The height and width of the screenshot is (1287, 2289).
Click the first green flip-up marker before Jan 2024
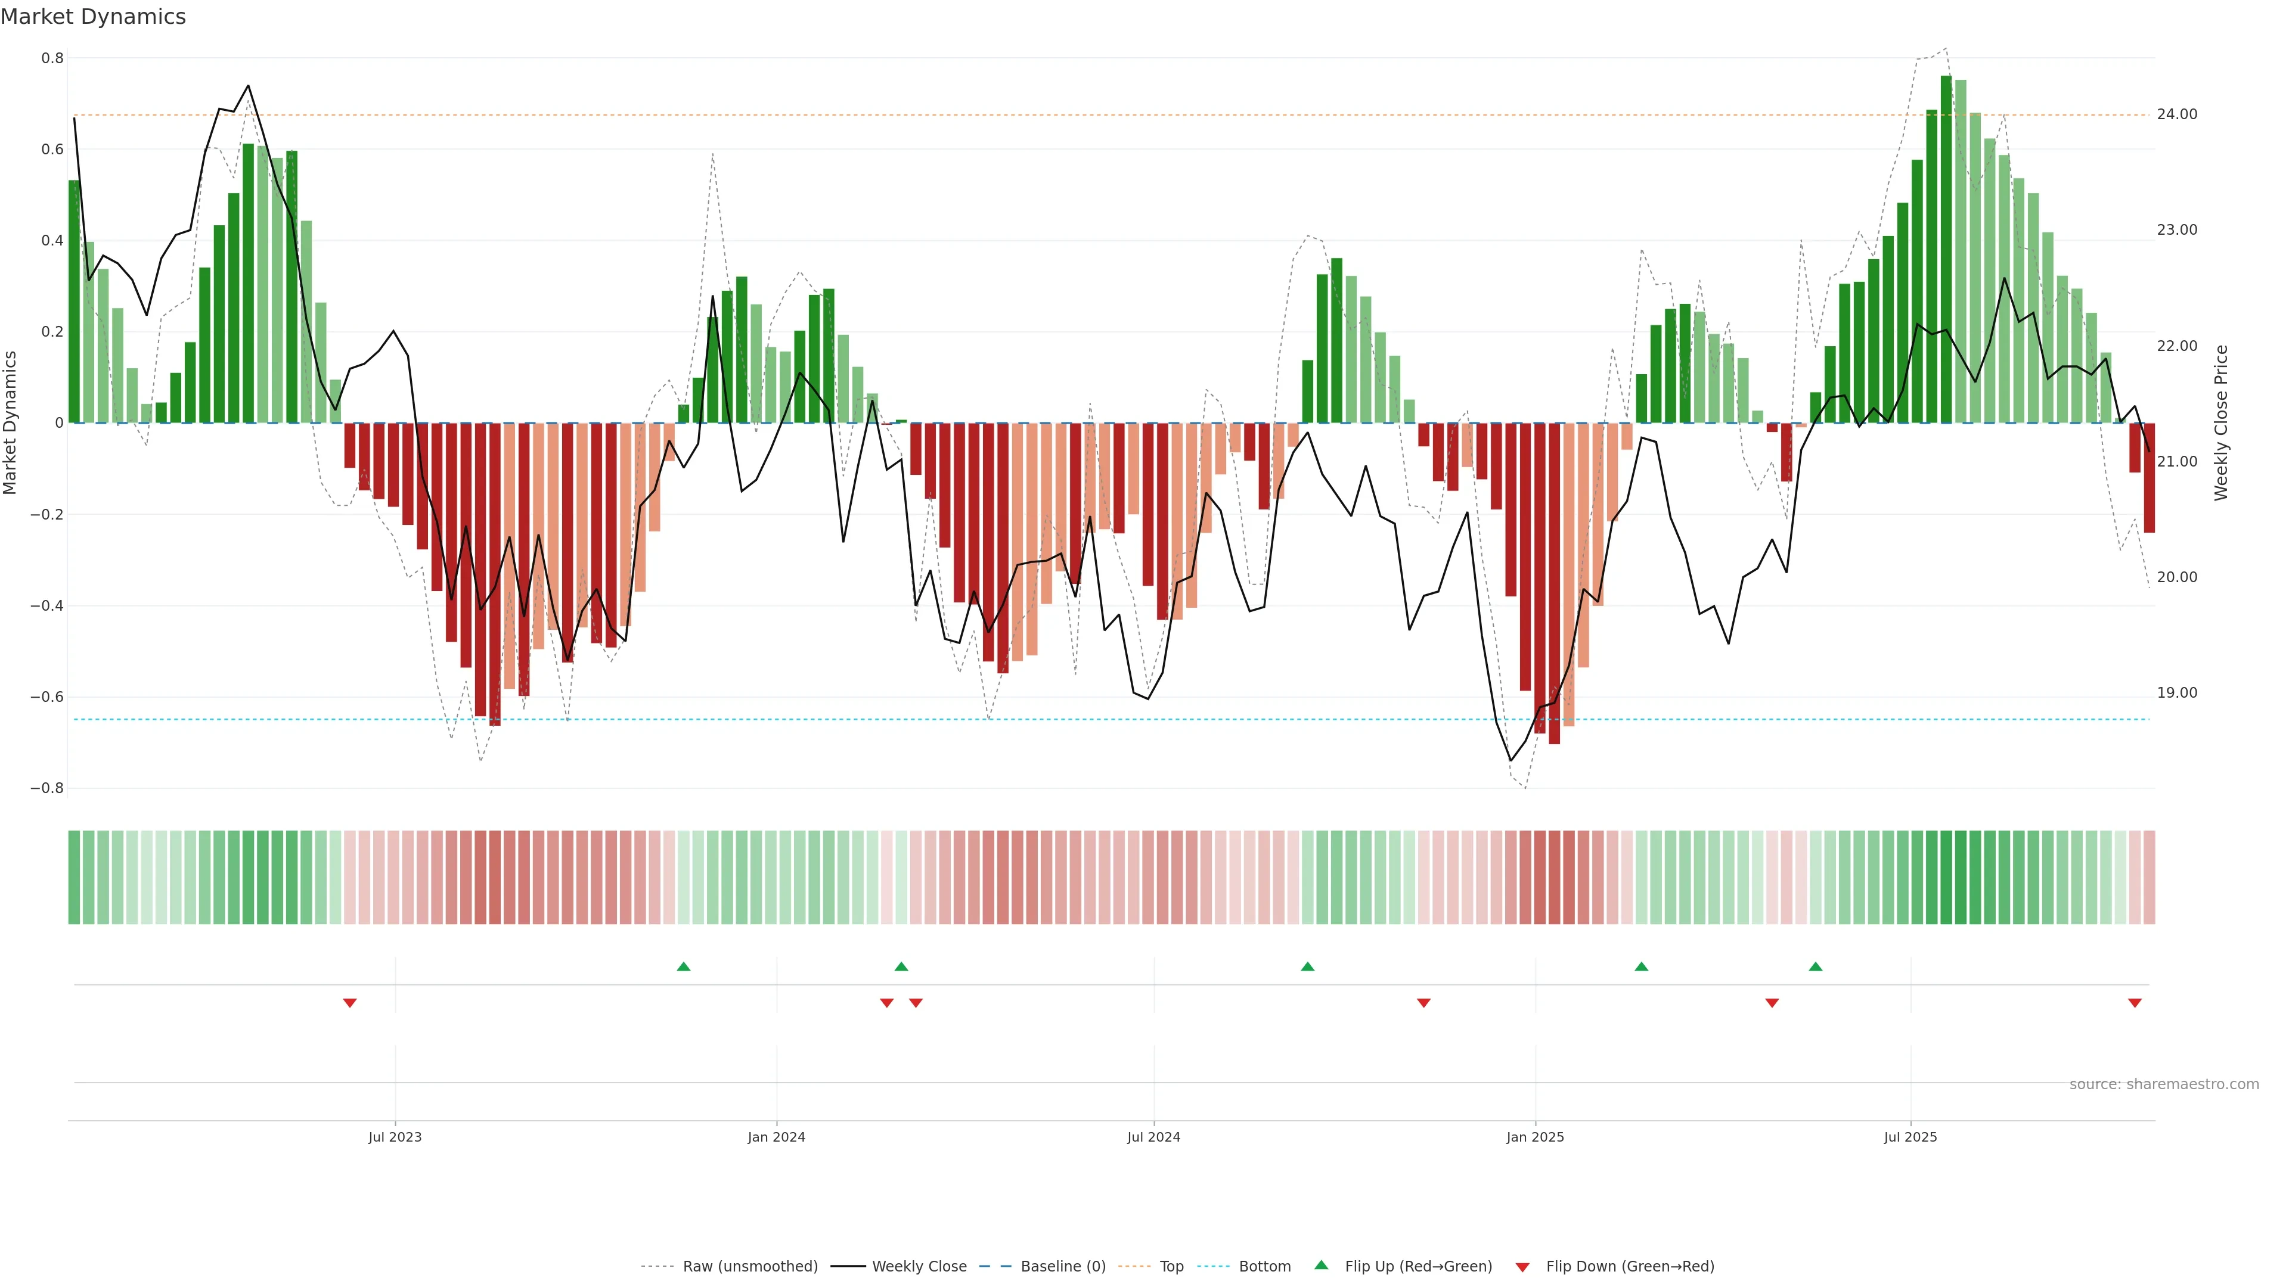click(683, 966)
